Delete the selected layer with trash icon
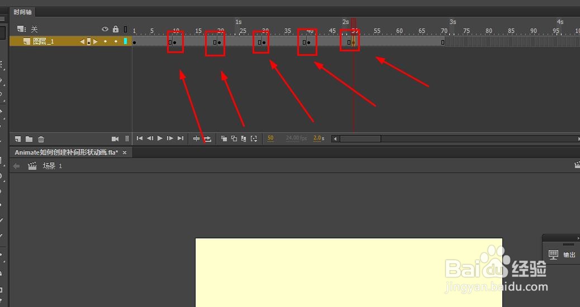Viewport: 580px width, 307px height. (41, 139)
